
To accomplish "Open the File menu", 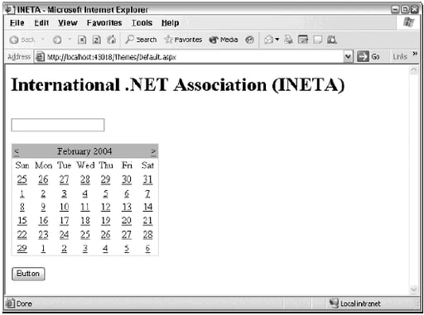I will pos(17,23).
